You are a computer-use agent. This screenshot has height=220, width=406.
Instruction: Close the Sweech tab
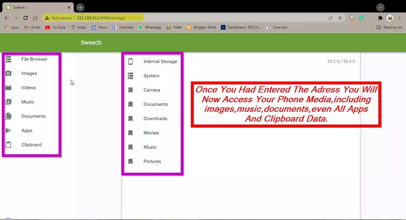click(69, 7)
